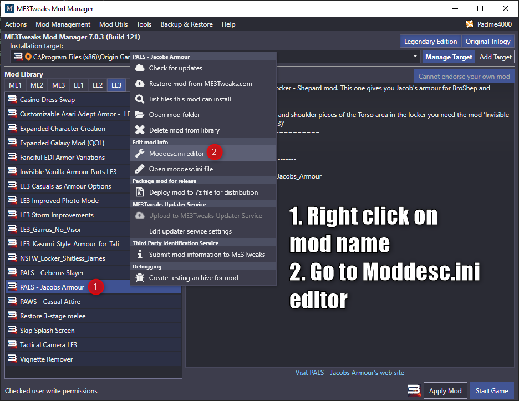Click the Start Game button
This screenshot has width=519, height=401.
492,390
